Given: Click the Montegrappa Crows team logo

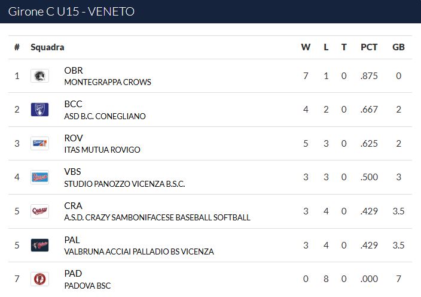Looking at the screenshot, I should coord(39,76).
